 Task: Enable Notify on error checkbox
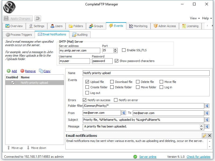(x=116, y=100)
